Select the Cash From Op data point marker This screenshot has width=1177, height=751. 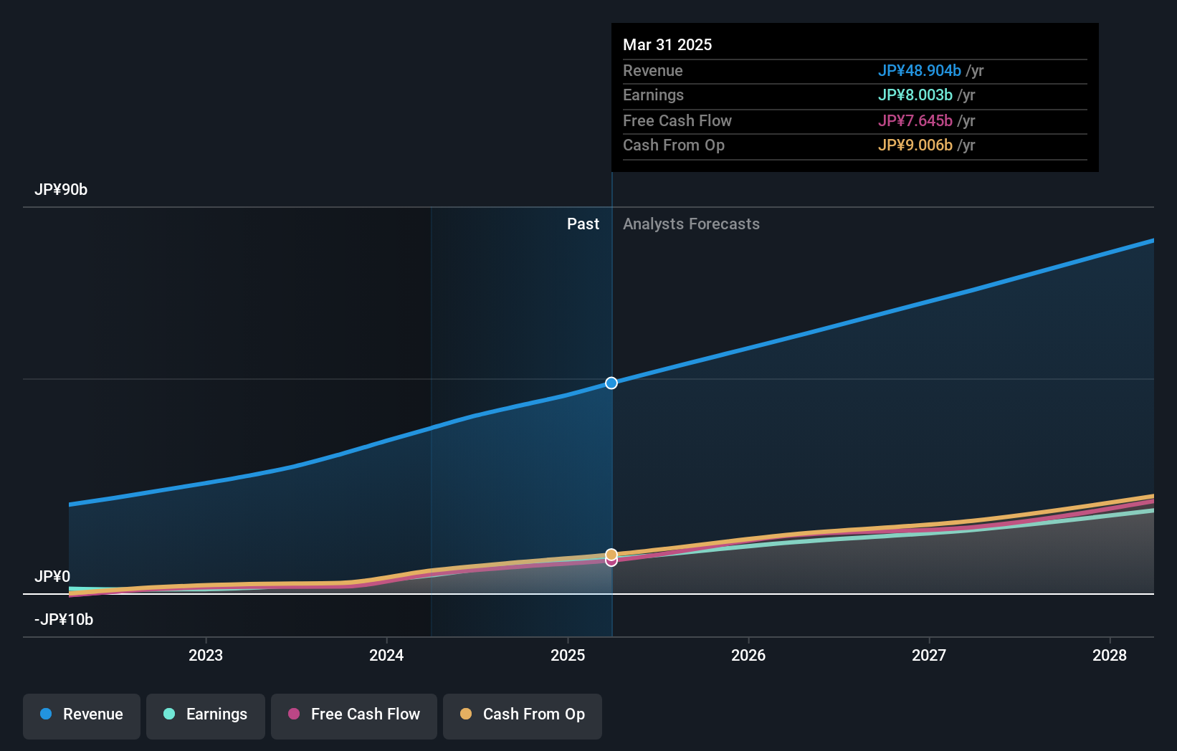(x=611, y=555)
